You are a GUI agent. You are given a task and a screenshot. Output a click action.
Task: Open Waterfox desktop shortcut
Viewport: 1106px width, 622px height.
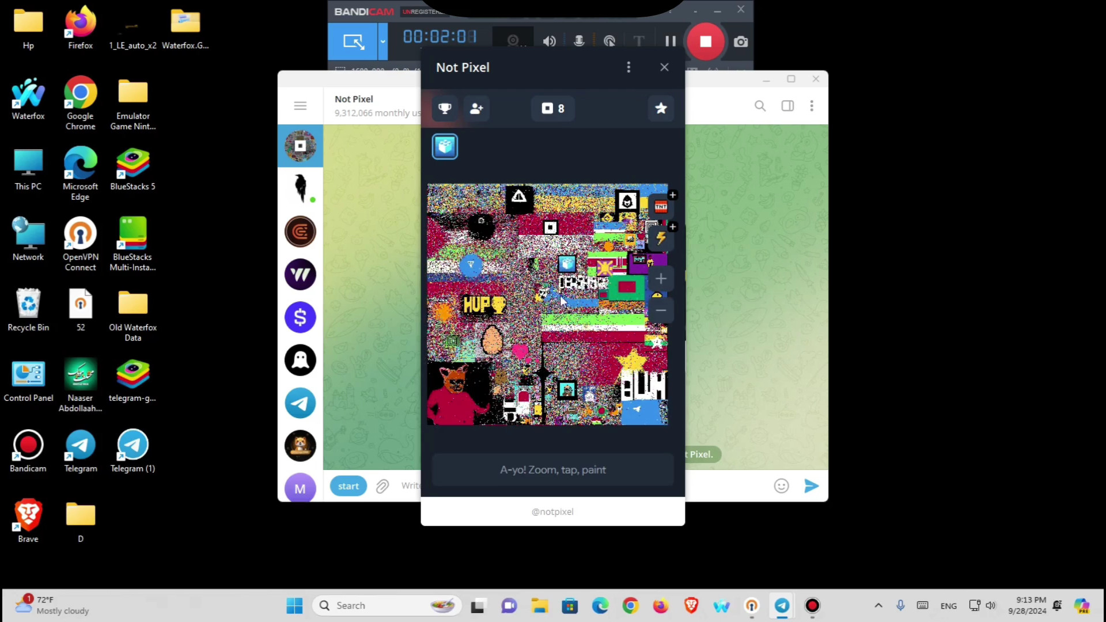point(28,98)
